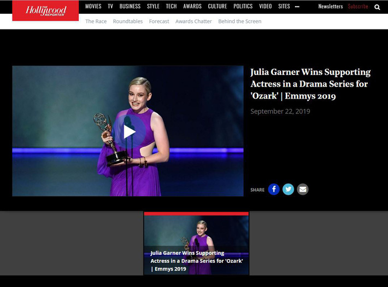Click the Newsletters link
The image size is (388, 287).
click(331, 7)
